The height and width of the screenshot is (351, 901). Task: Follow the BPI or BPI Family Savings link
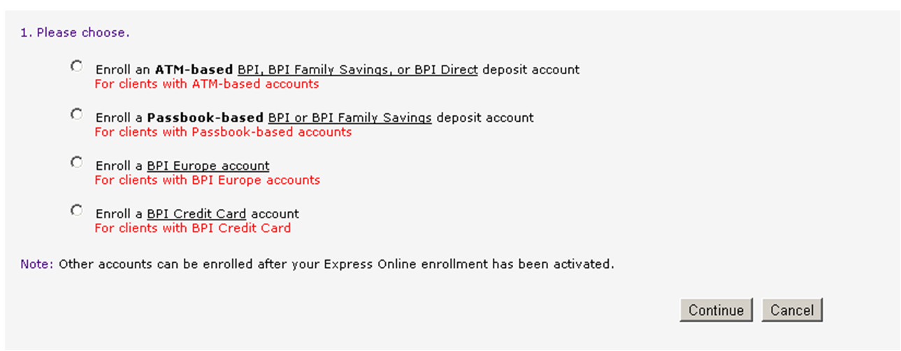point(349,117)
